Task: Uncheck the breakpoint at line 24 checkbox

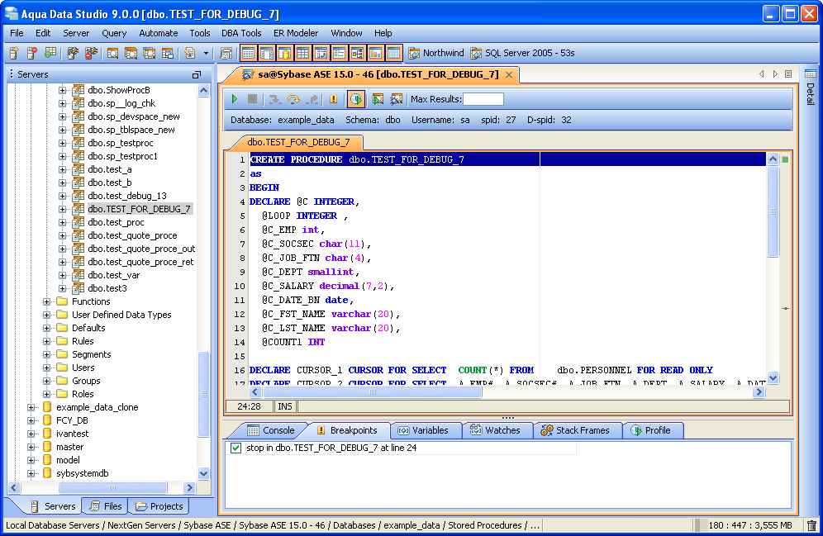Action: pos(236,448)
